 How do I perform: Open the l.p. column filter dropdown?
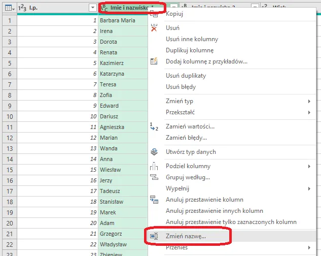[x=92, y=8]
